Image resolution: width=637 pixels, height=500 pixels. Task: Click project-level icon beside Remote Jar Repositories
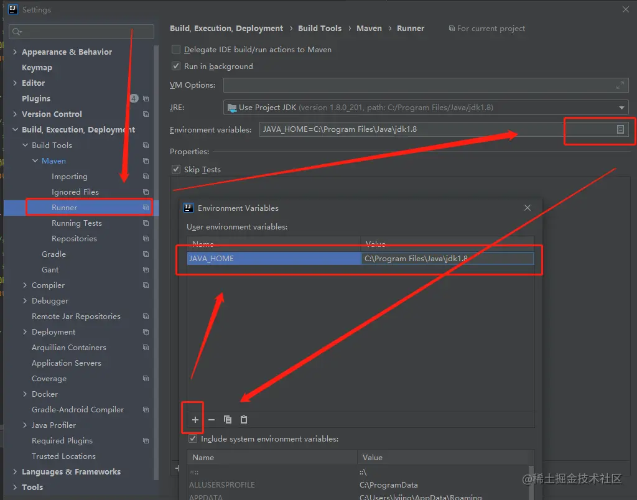coord(146,317)
